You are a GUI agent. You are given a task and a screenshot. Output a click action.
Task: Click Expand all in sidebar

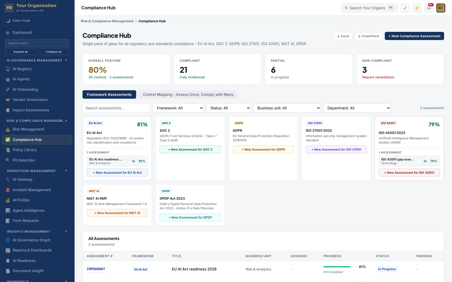pyautogui.click(x=21, y=52)
